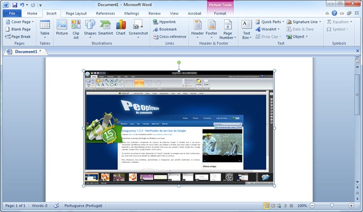Click the zoom slider handle

click(332, 205)
